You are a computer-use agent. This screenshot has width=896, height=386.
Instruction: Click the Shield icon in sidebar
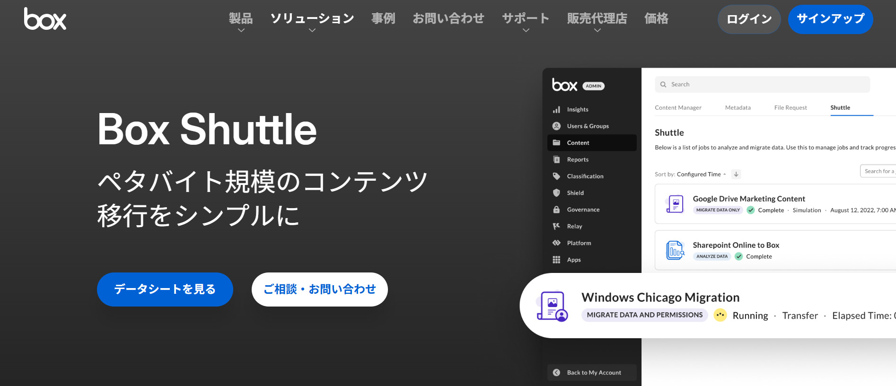click(x=556, y=193)
